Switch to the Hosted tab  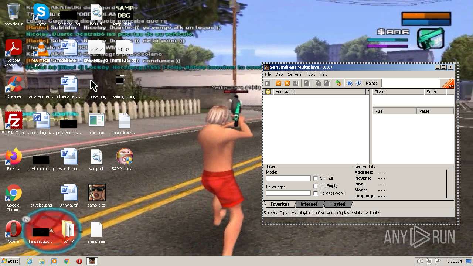(x=338, y=204)
